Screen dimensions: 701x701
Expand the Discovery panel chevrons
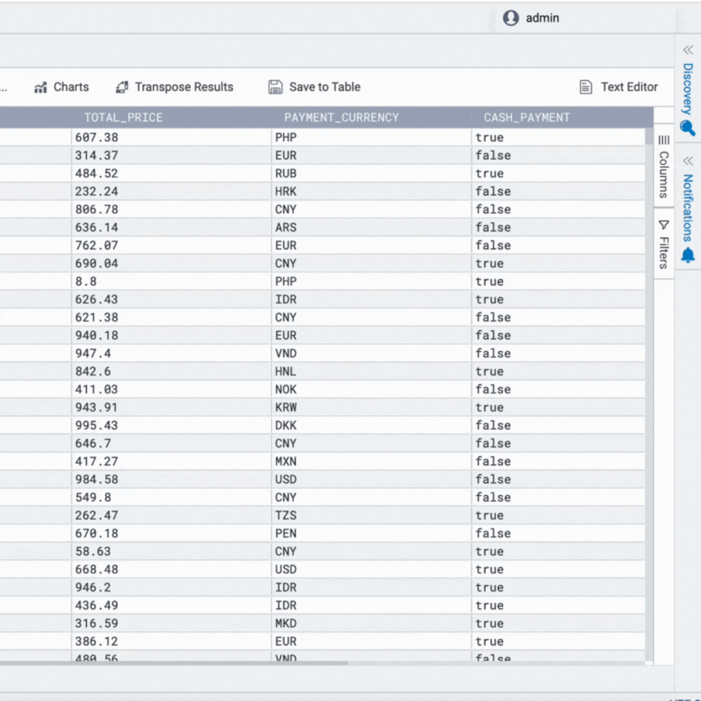pos(687,49)
